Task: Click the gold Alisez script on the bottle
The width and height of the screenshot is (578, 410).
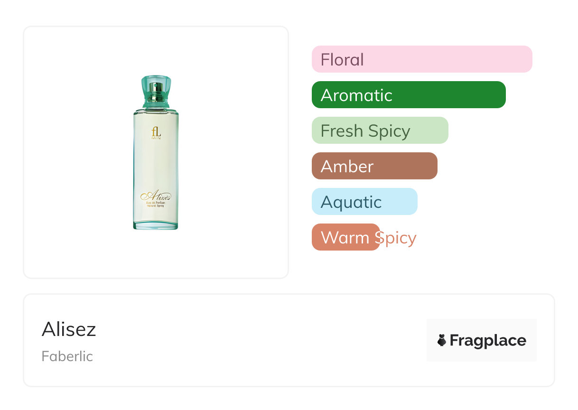Action: click(156, 196)
